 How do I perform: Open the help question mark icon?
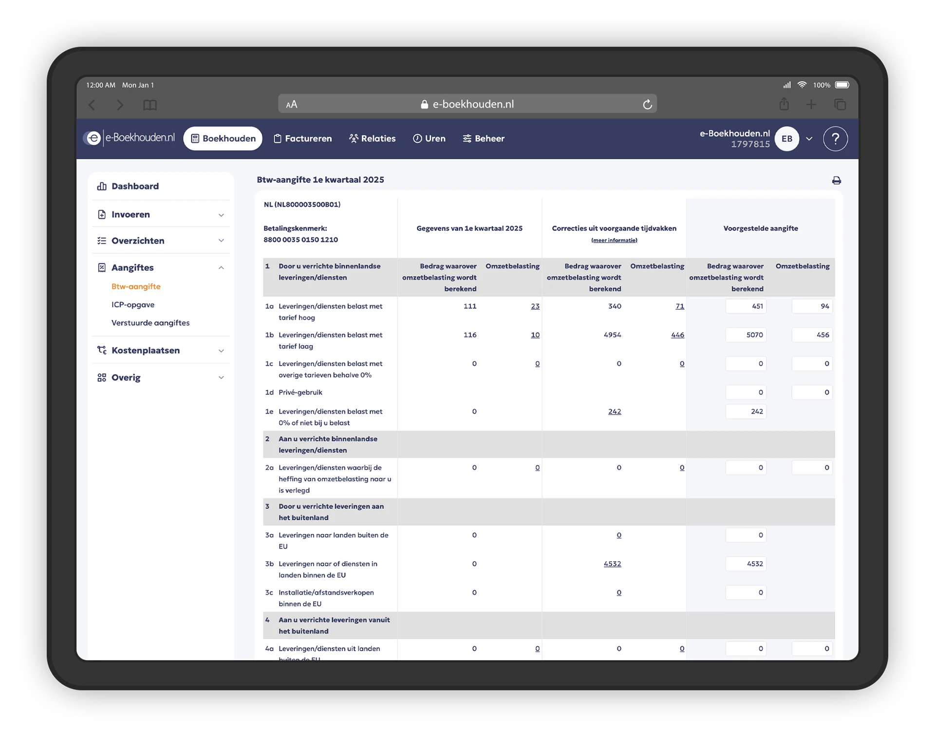click(x=835, y=139)
